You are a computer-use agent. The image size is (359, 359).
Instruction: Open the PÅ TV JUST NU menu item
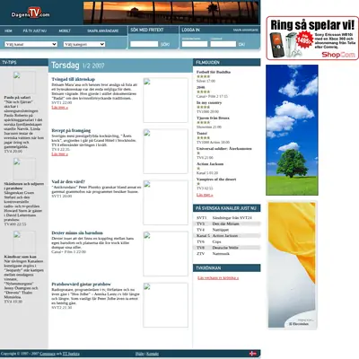click(x=35, y=31)
